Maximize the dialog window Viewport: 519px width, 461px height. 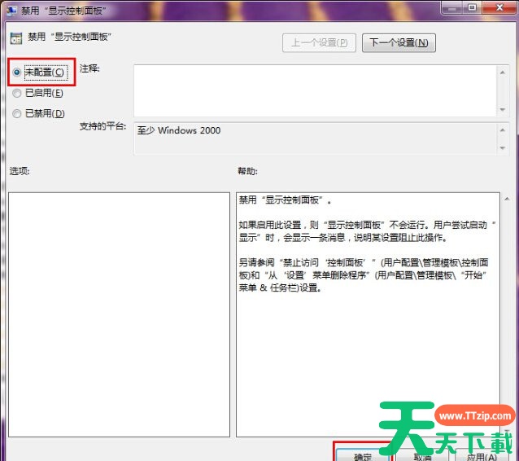(473, 7)
